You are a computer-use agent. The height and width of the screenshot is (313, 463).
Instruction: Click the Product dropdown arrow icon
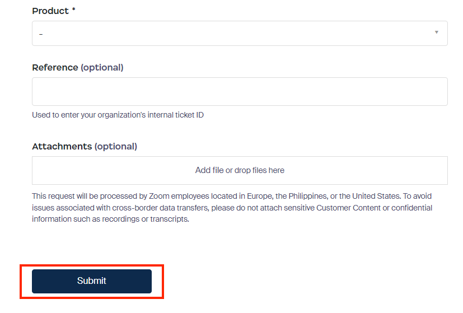436,32
